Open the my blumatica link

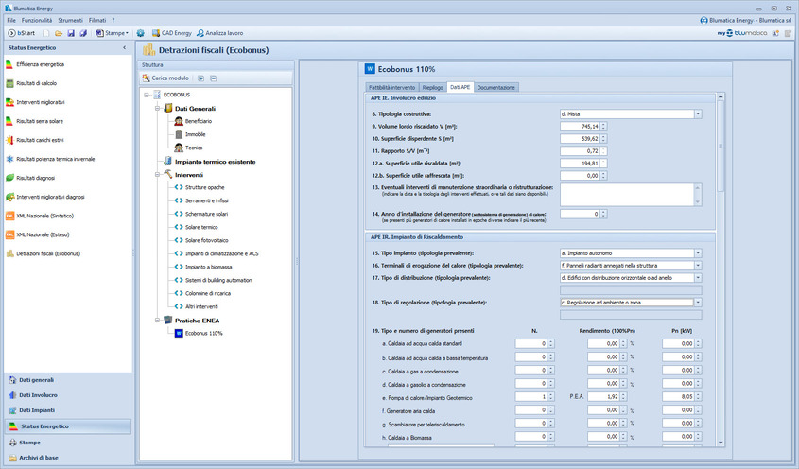point(742,33)
